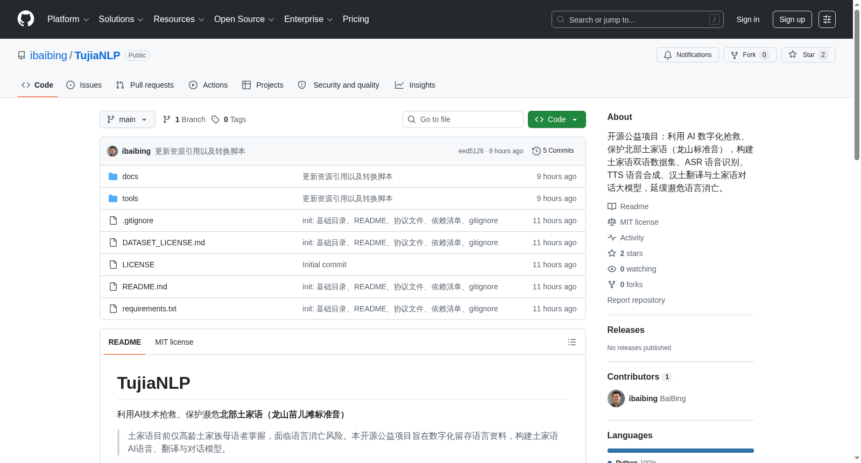Viewport: 861px width, 463px height.
Task: Open the docs folder icon
Action: (113, 176)
